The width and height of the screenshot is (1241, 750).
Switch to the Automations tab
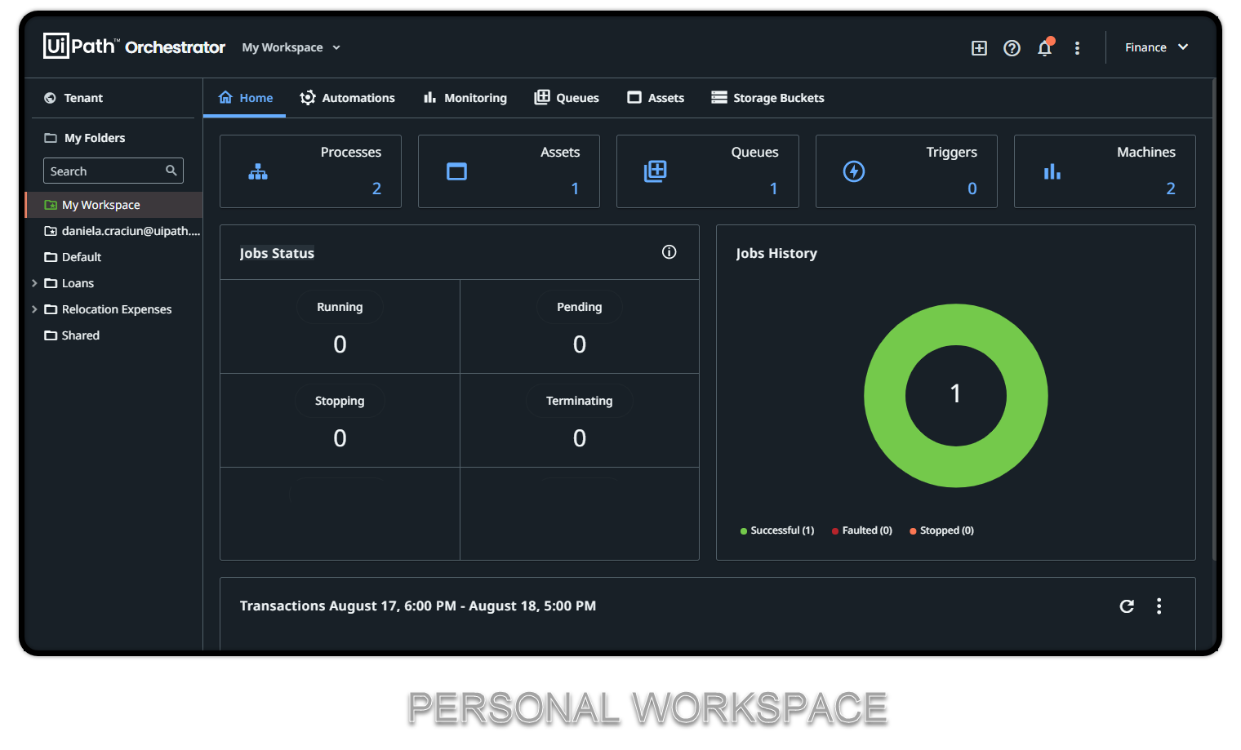347,98
